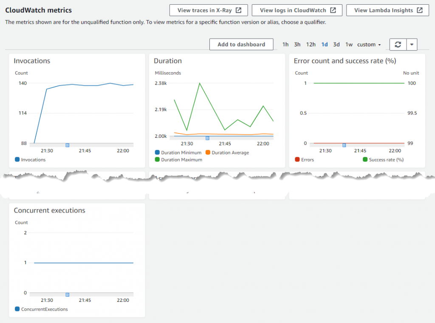Click the CloudWatch logs external link icon
This screenshot has width=435, height=323.
click(334, 10)
